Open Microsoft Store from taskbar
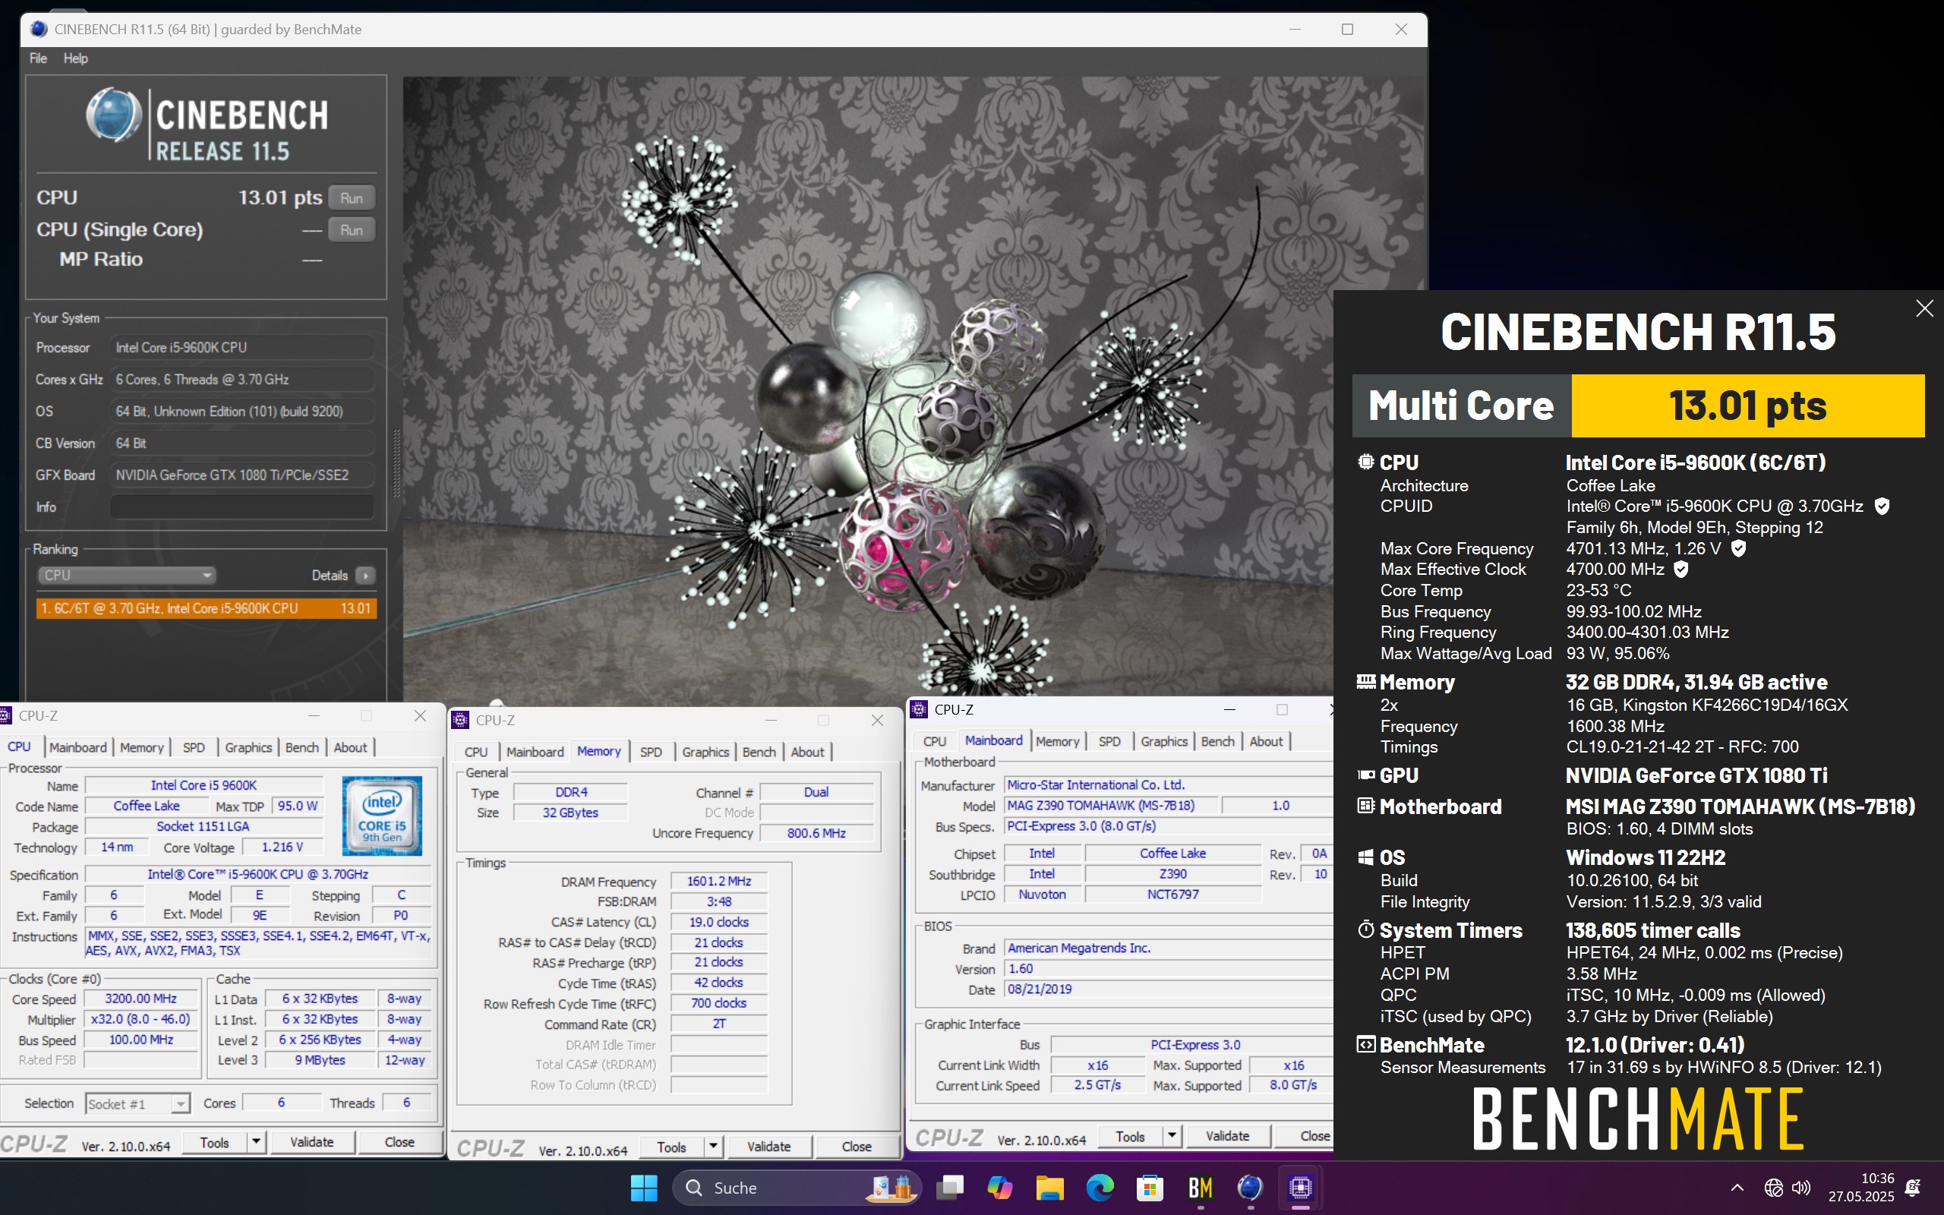This screenshot has width=1944, height=1215. point(1150,1188)
